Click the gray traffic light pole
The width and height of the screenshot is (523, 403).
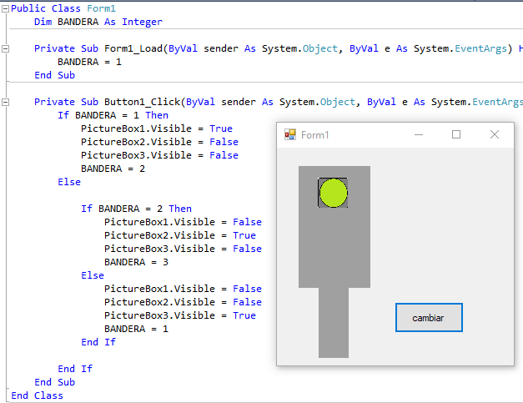pyautogui.click(x=334, y=323)
